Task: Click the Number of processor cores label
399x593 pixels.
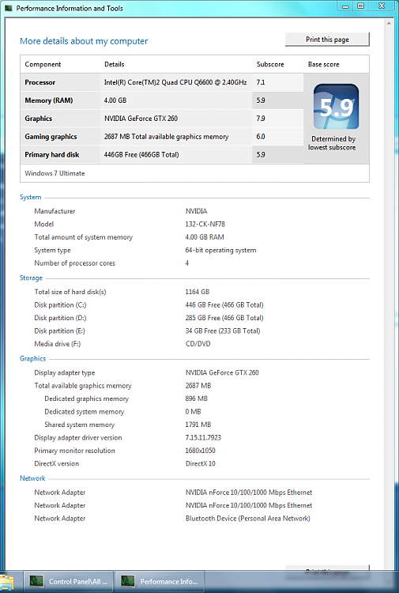Action: pos(75,263)
